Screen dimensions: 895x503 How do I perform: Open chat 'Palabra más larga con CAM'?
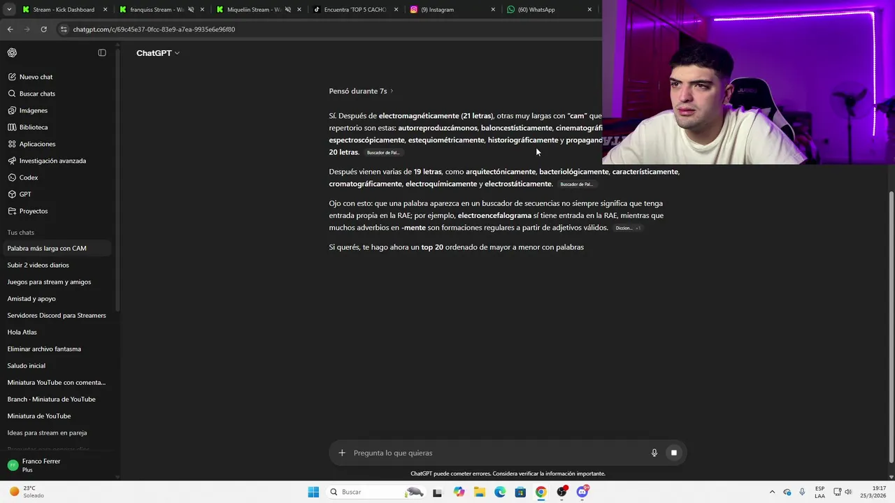click(56, 249)
